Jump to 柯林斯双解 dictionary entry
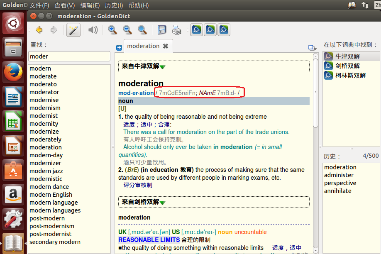This screenshot has width=381, height=254. point(352,76)
